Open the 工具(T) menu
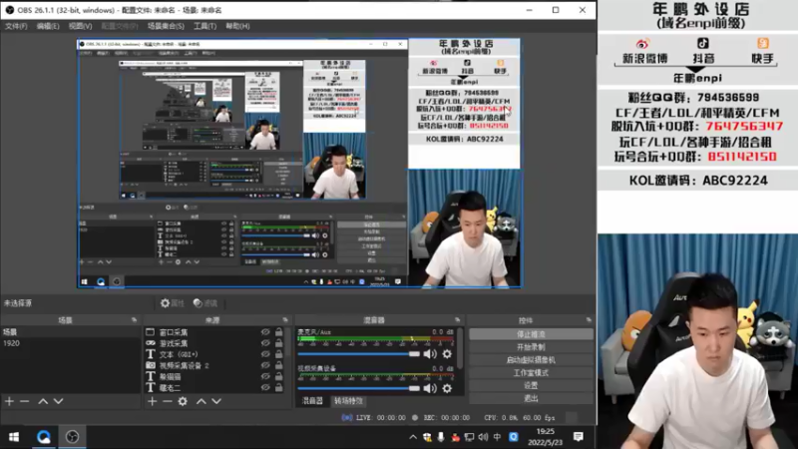The image size is (798, 449). pos(204,26)
